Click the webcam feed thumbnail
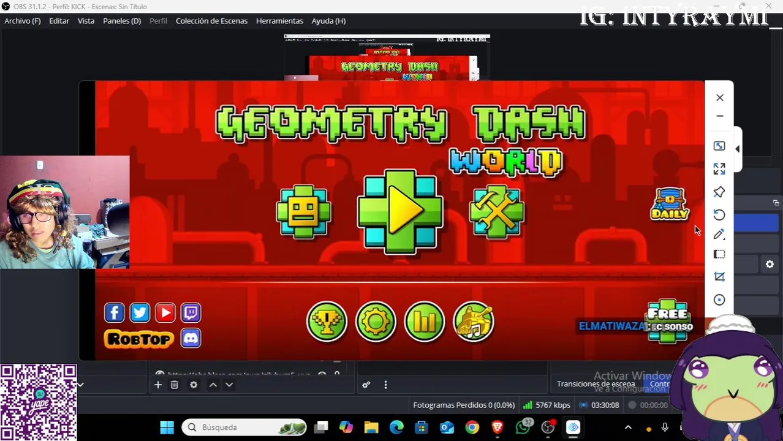The image size is (783, 441). click(65, 213)
